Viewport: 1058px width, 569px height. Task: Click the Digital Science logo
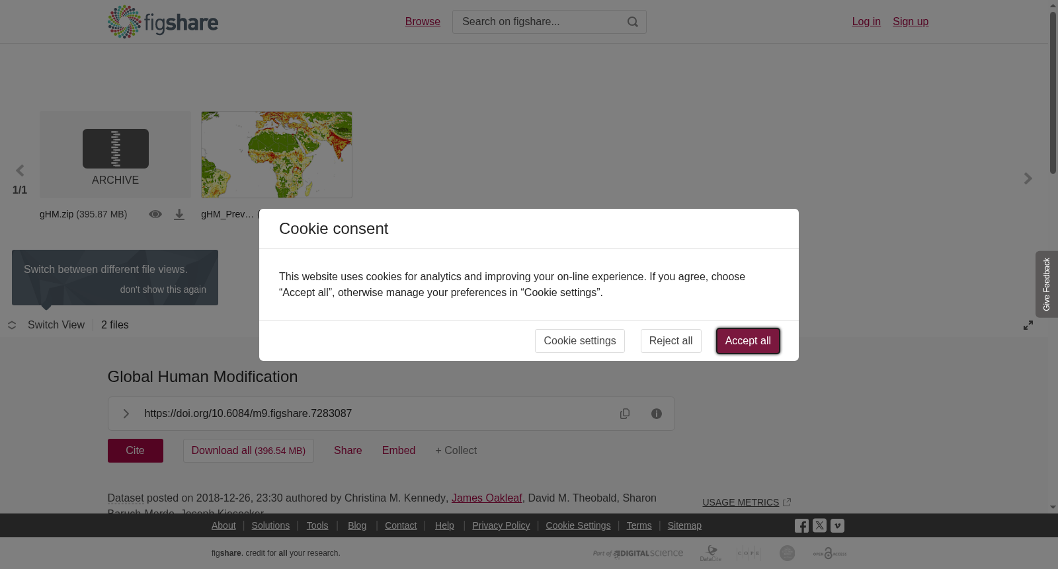[638, 553]
